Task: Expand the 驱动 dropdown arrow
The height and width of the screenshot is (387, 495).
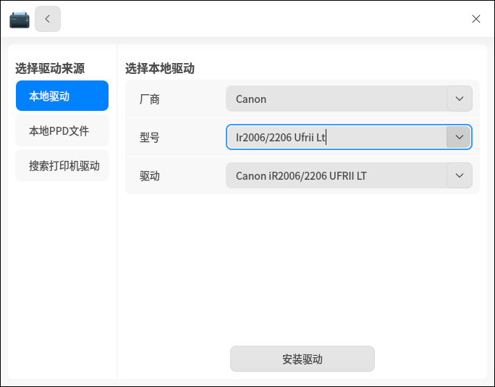Action: tap(460, 175)
